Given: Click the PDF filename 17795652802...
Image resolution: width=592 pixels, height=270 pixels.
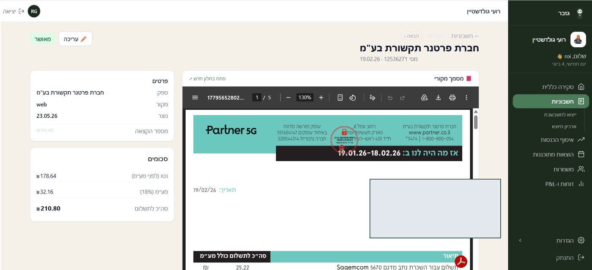Looking at the screenshot, I should click(226, 97).
